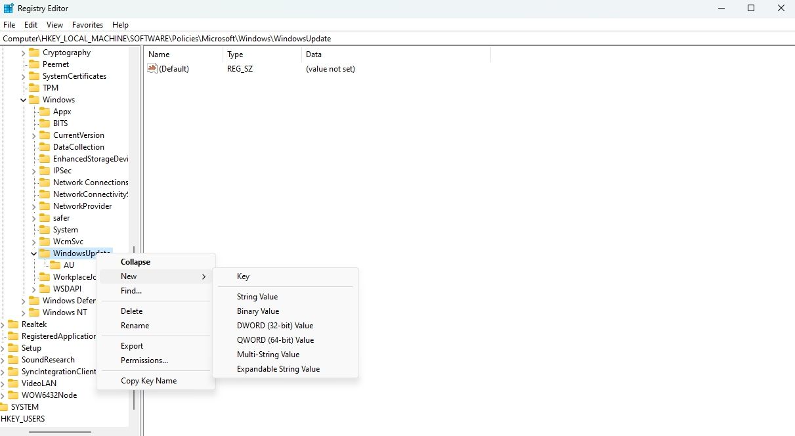Collapse the WindowsUpdate tree node arrow
This screenshot has width=795, height=436.
(x=33, y=253)
